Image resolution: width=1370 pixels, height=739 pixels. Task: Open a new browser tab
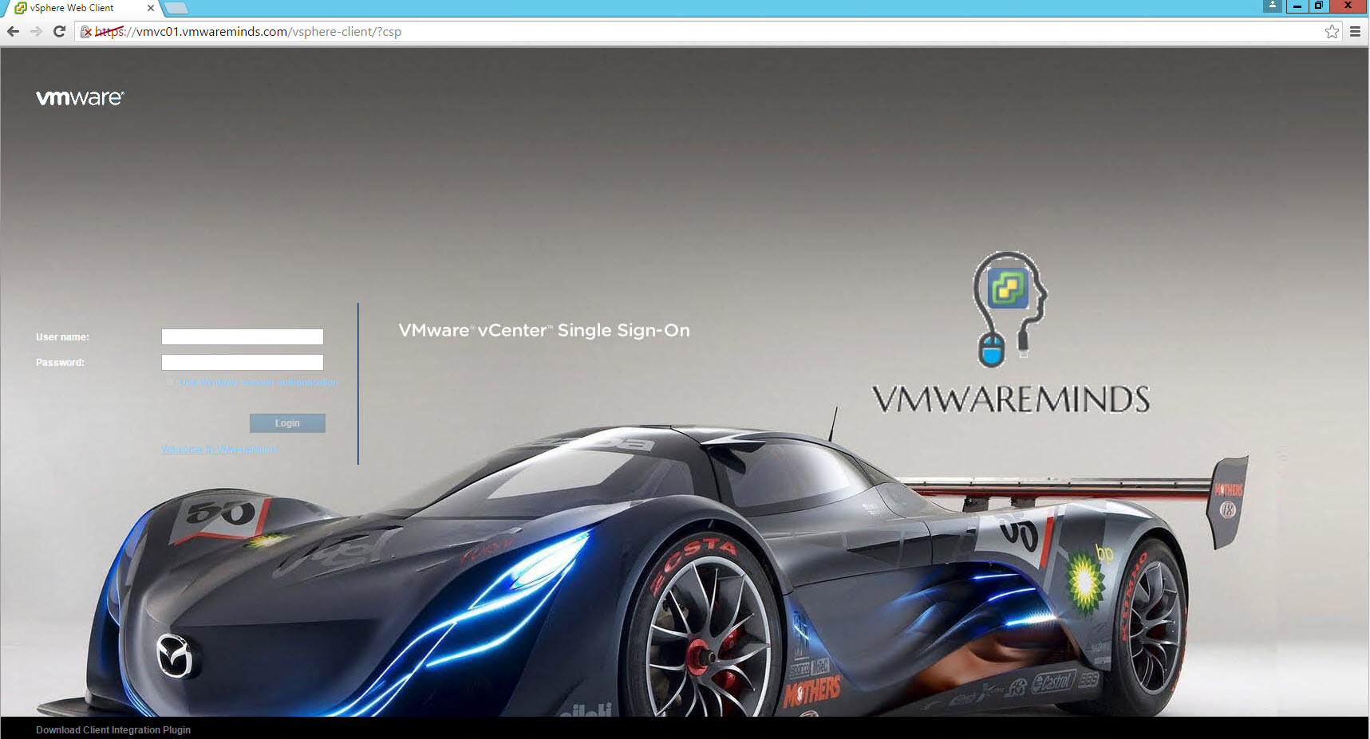pos(176,8)
